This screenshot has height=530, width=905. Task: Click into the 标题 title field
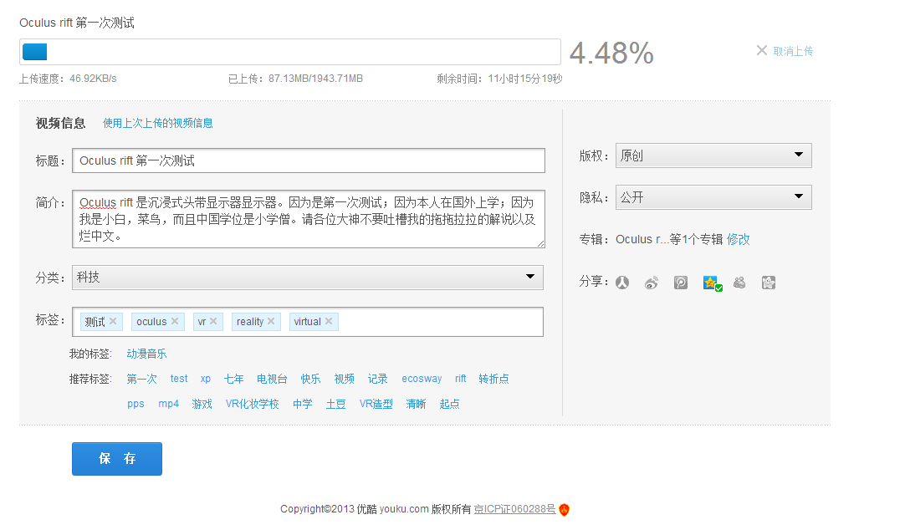coord(309,161)
